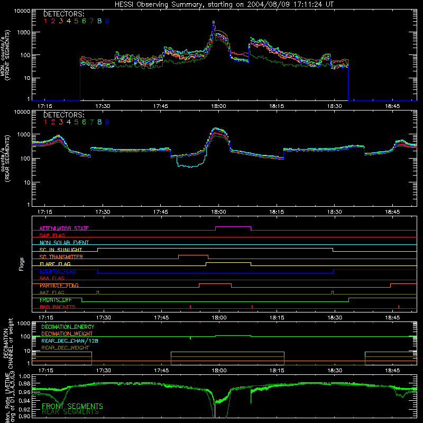This screenshot has width=423, height=423.
Task: Click 17:30 tick label under rear segments plot
Action: (x=103, y=212)
